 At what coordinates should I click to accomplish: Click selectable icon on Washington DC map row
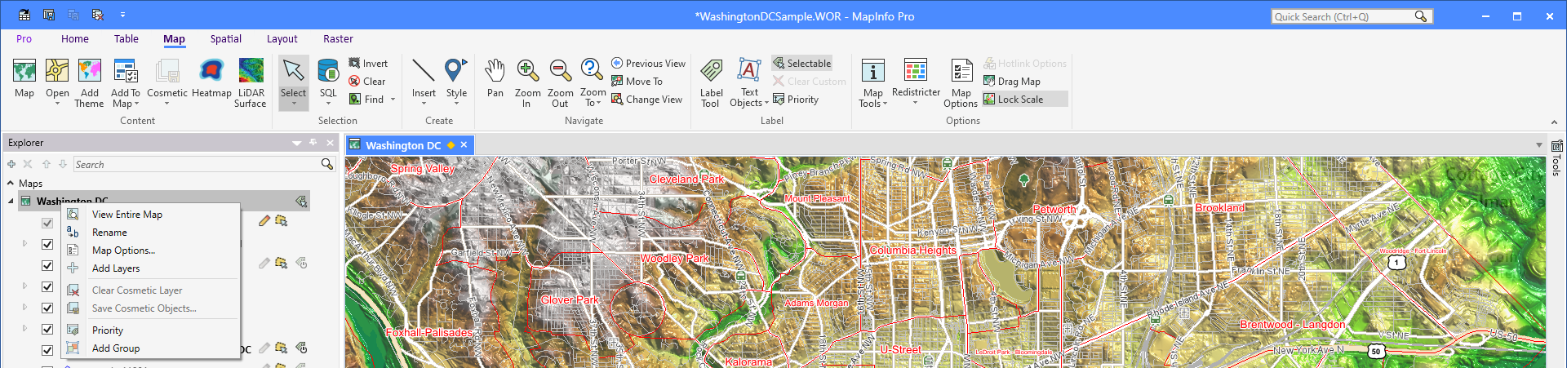pyautogui.click(x=301, y=201)
